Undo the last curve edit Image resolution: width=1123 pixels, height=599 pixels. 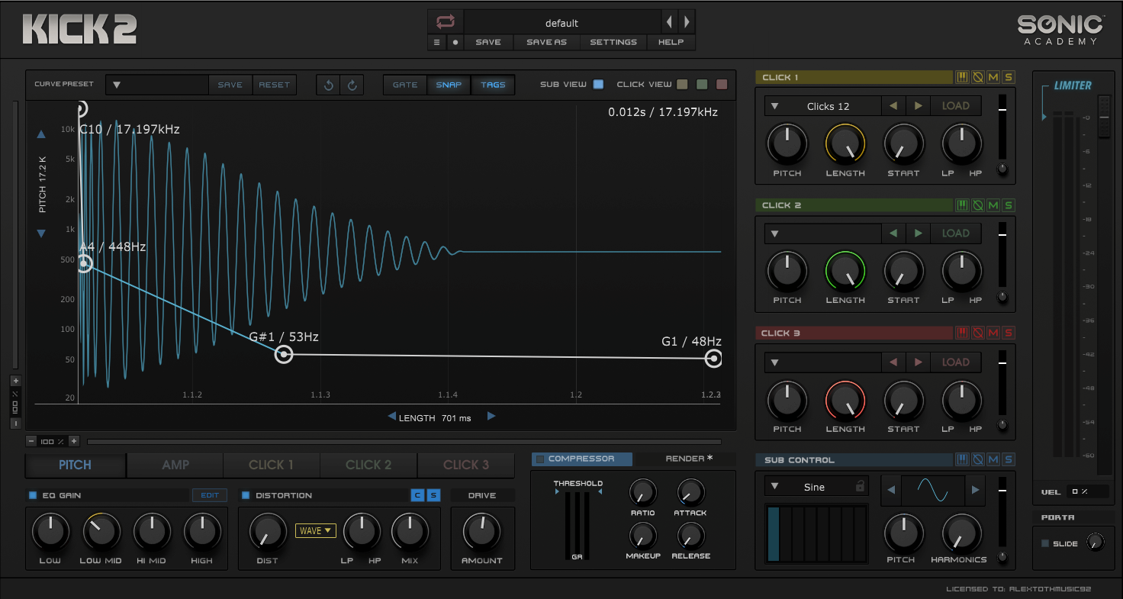(329, 85)
